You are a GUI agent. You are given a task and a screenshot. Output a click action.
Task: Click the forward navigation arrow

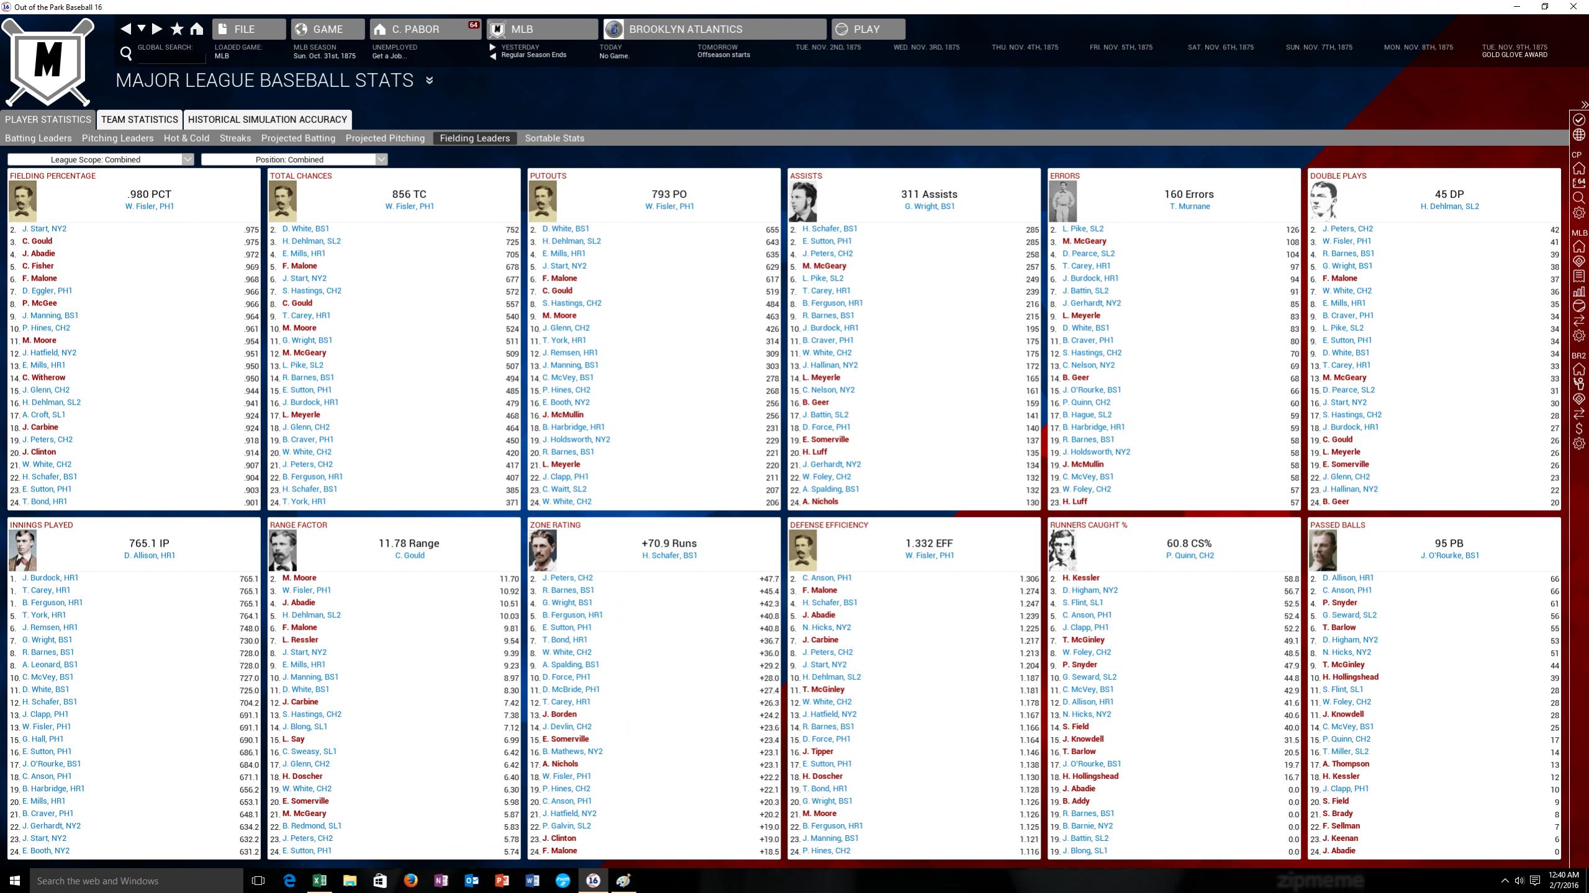click(x=158, y=29)
